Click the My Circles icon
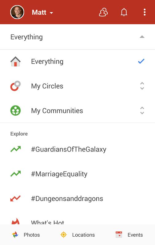The image size is (155, 245). tap(15, 86)
